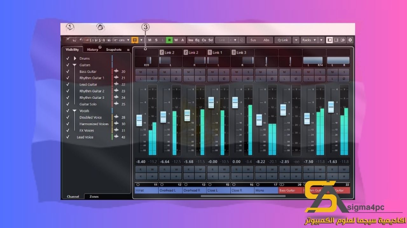Select the Channel tab at bottom

point(73,197)
